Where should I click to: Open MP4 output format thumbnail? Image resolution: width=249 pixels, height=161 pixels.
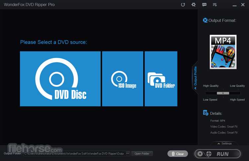tap(223, 52)
